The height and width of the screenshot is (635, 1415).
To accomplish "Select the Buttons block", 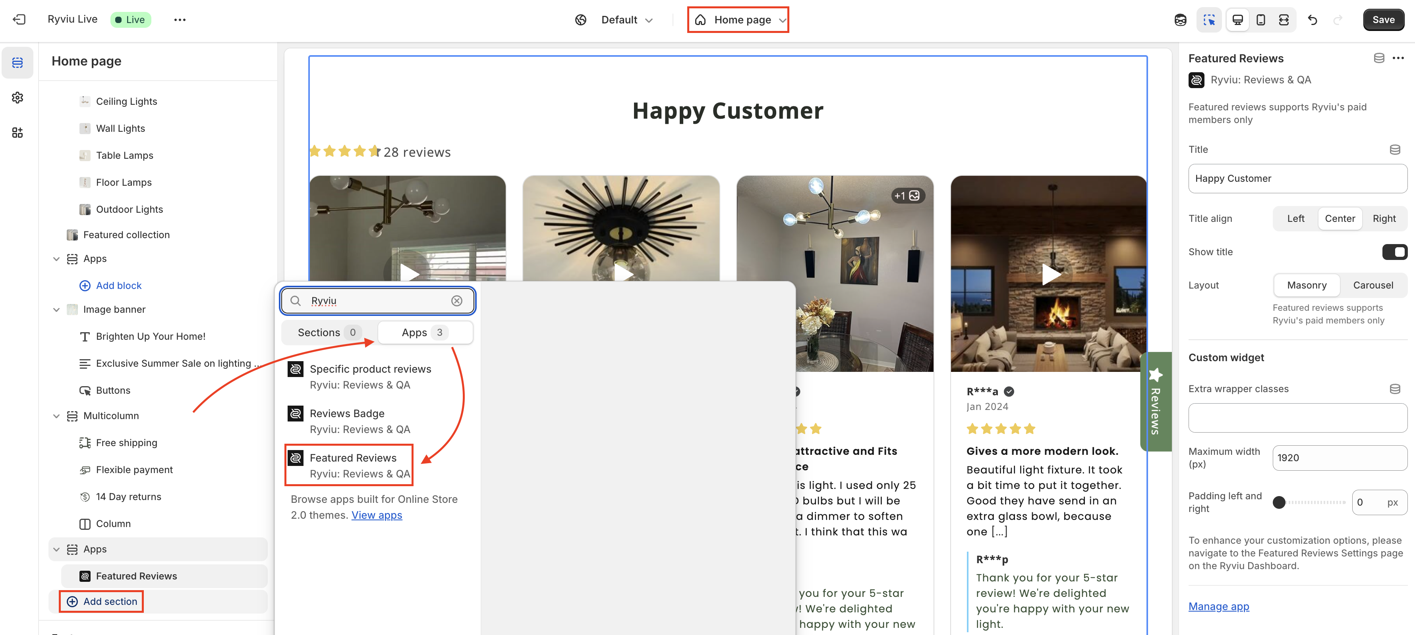I will (x=113, y=390).
